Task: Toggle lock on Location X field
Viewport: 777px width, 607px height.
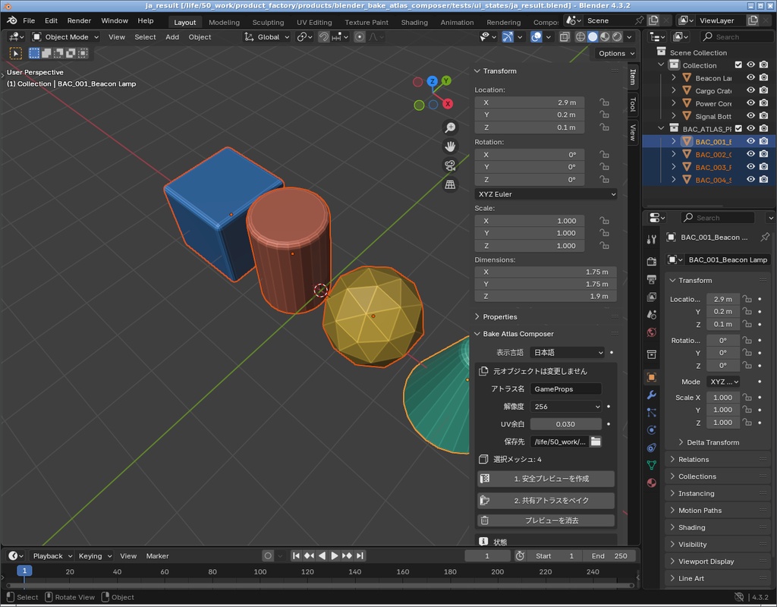Action: click(x=604, y=102)
